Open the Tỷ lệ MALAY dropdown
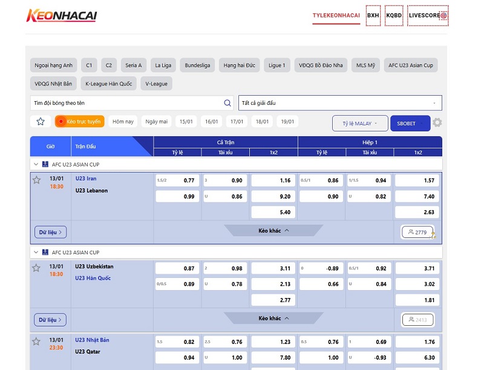Image resolution: width=484 pixels, height=370 pixels. [360, 124]
